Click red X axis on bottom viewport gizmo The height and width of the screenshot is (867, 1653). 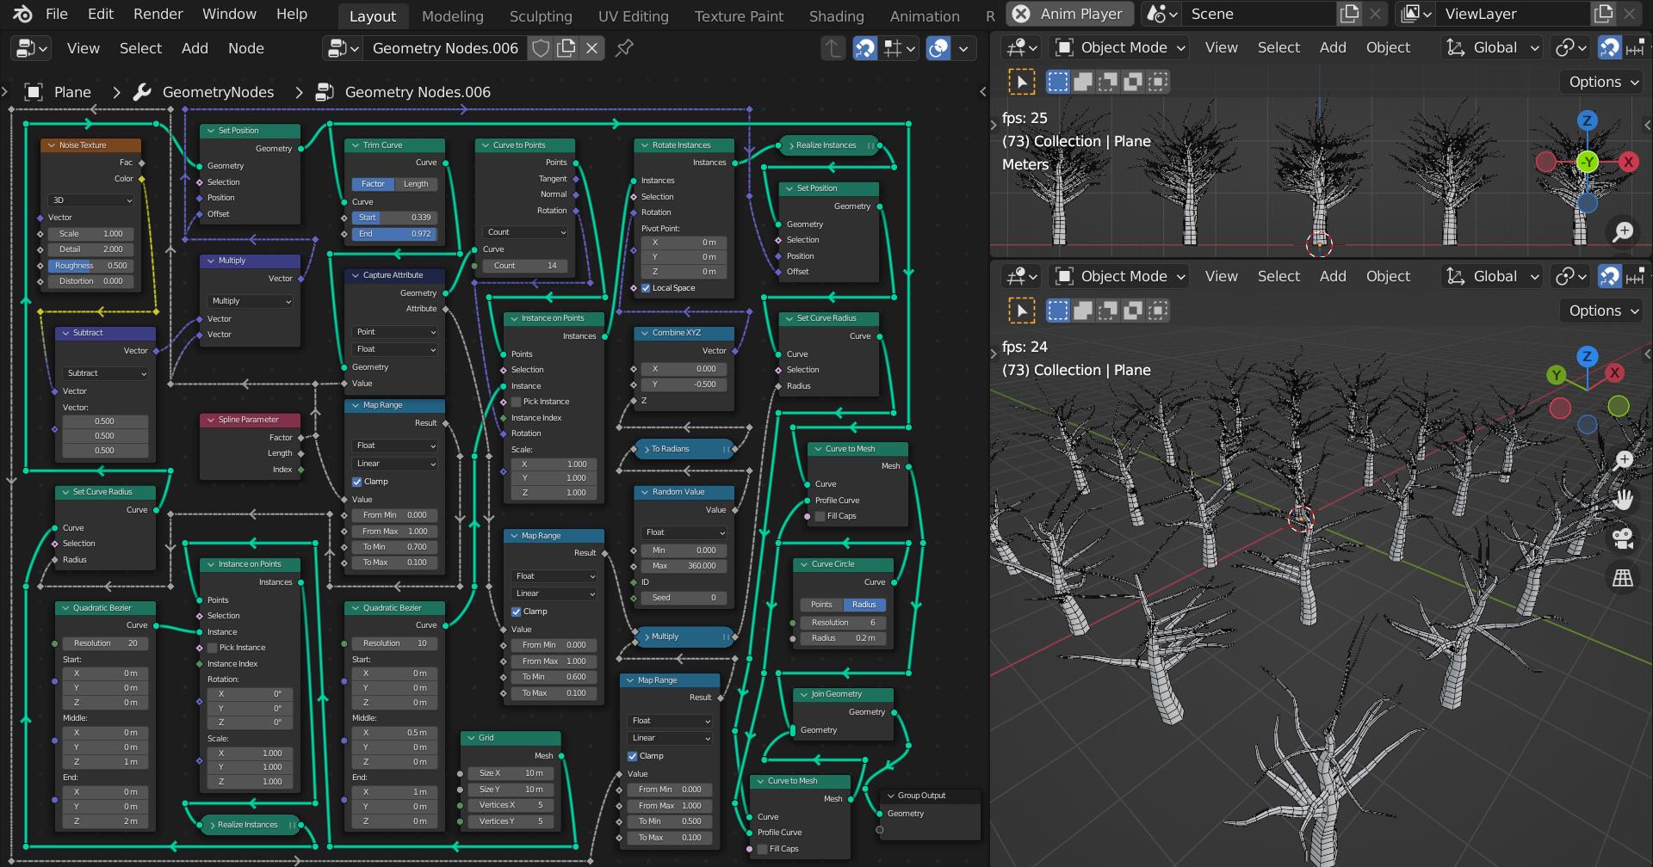[x=1614, y=372]
